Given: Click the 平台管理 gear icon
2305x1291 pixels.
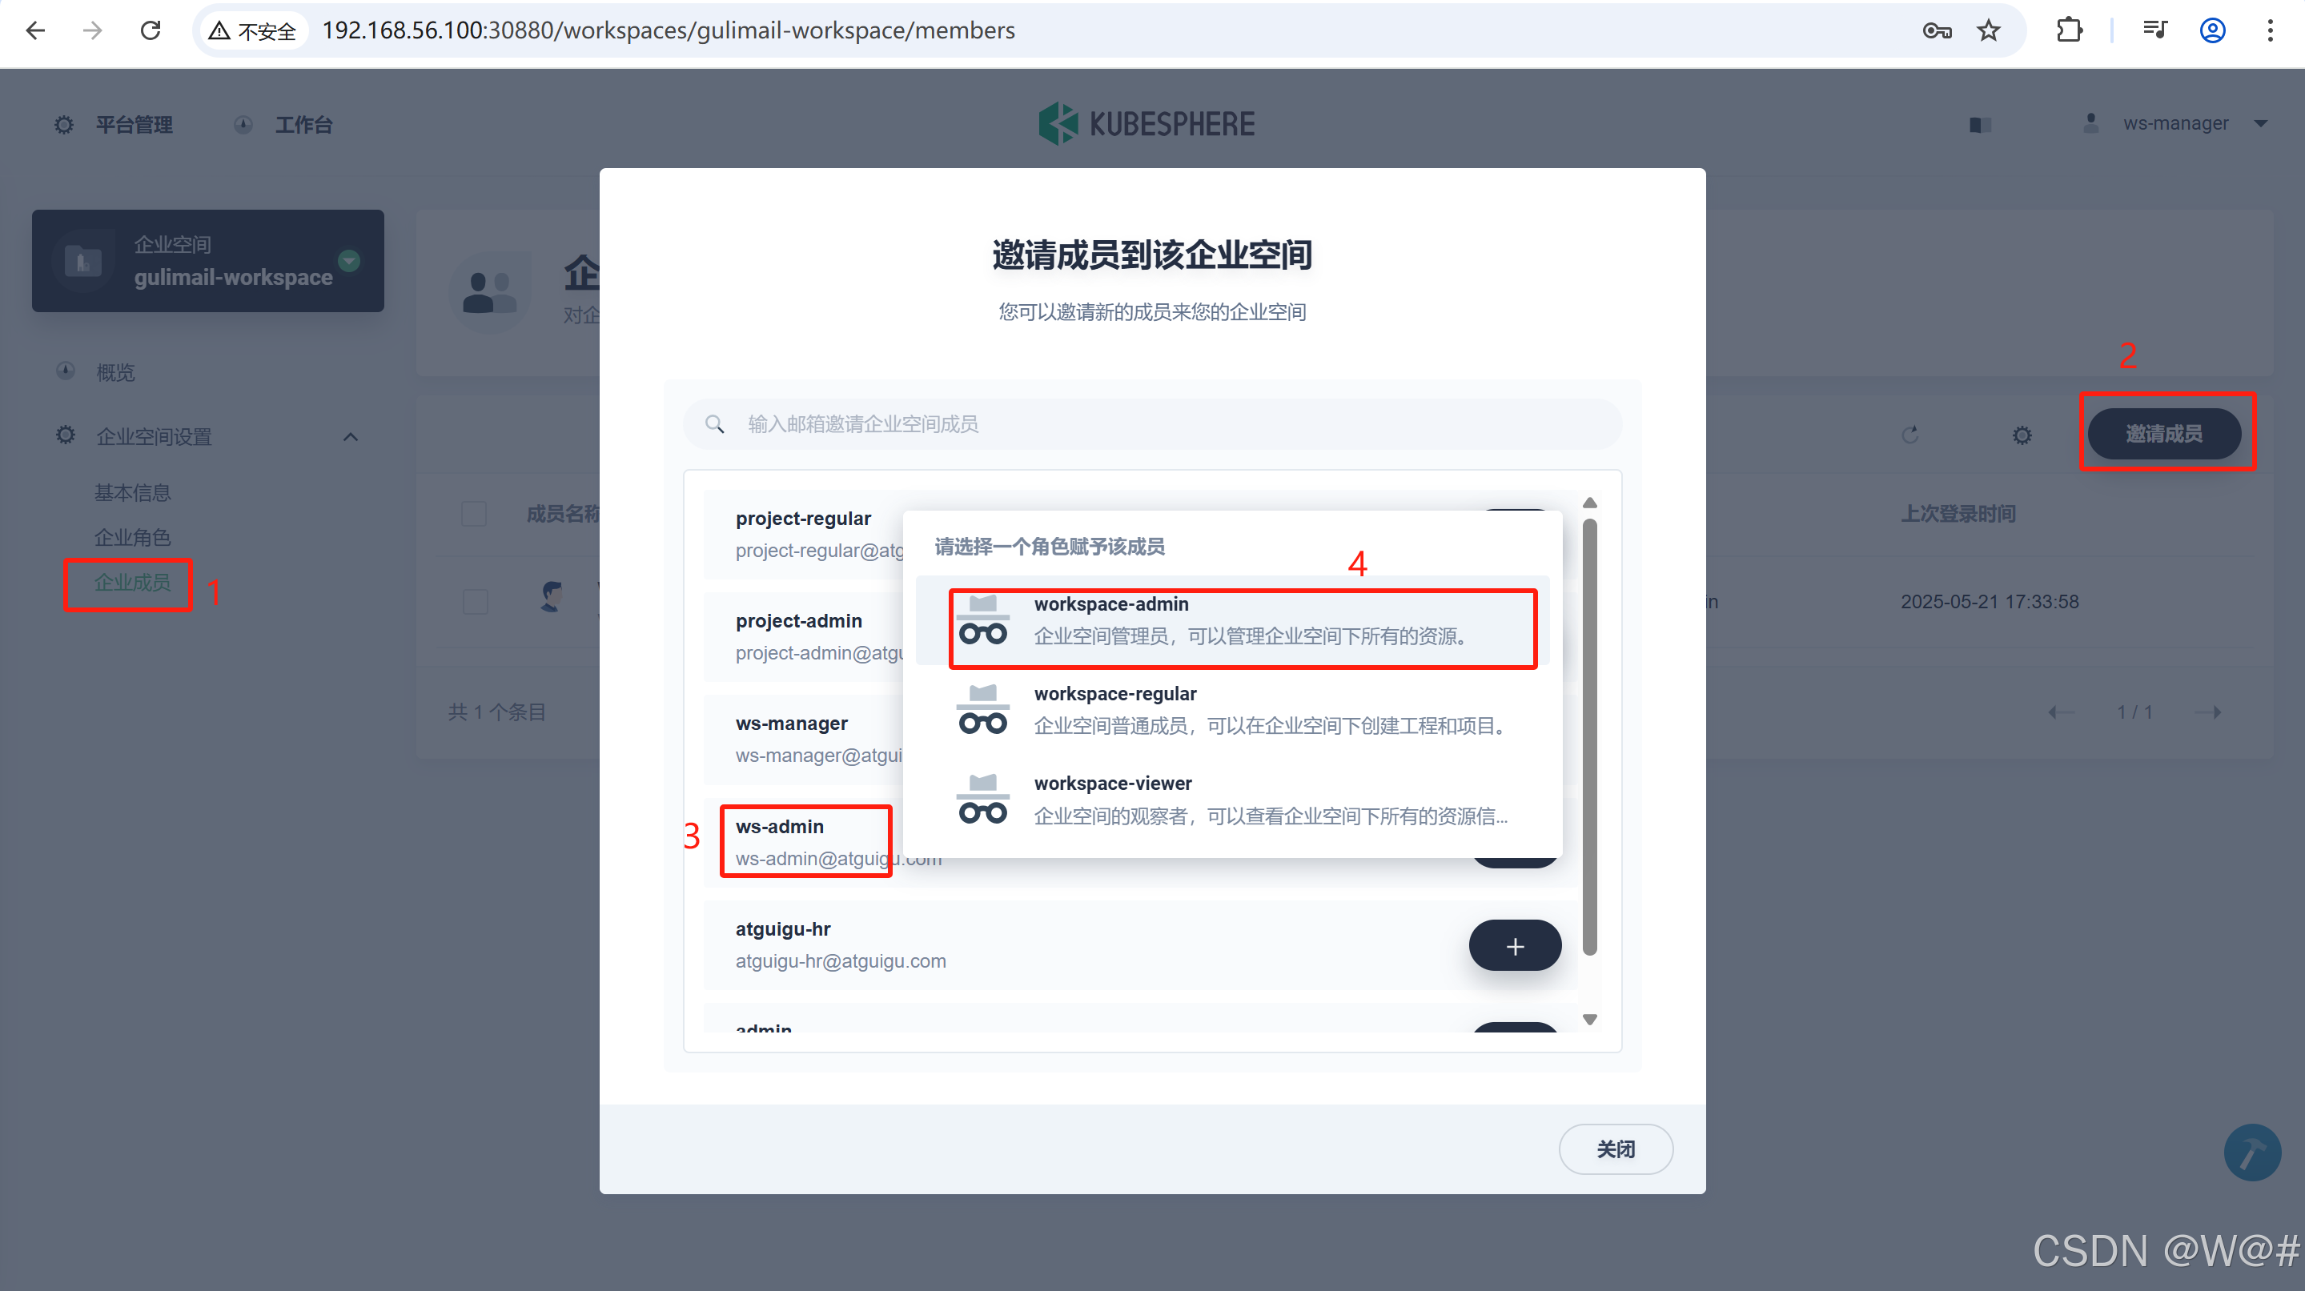Looking at the screenshot, I should [x=64, y=124].
